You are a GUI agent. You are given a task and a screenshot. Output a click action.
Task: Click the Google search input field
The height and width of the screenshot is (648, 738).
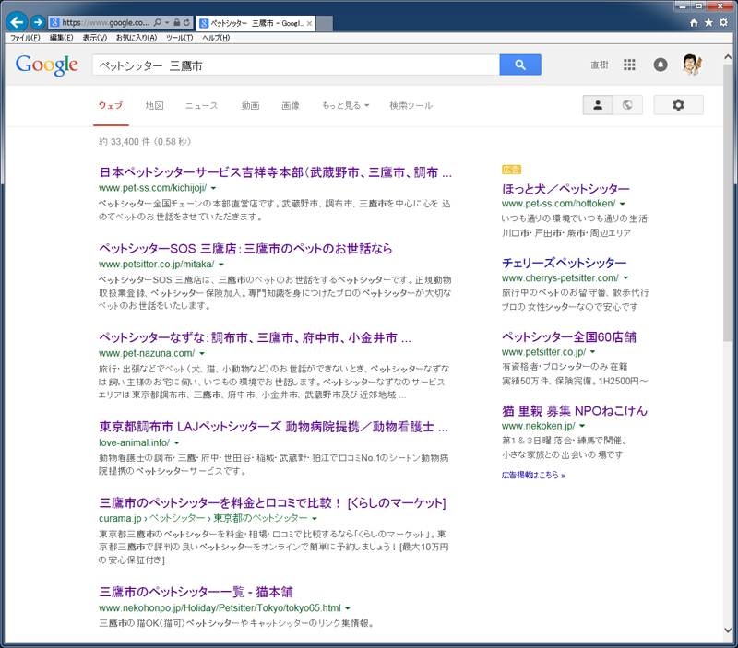(x=295, y=65)
